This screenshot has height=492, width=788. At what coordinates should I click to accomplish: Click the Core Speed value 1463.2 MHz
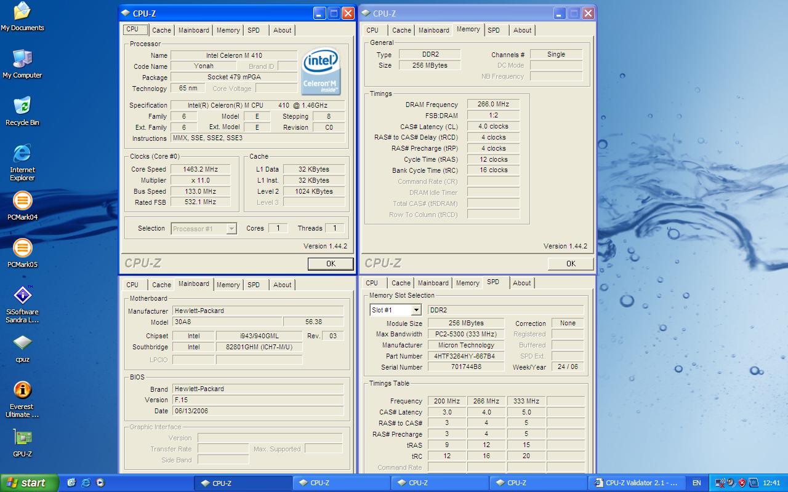200,169
